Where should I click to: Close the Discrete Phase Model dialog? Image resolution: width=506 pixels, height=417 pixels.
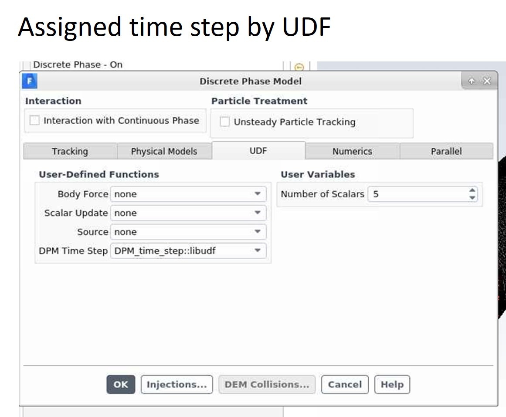click(x=487, y=81)
